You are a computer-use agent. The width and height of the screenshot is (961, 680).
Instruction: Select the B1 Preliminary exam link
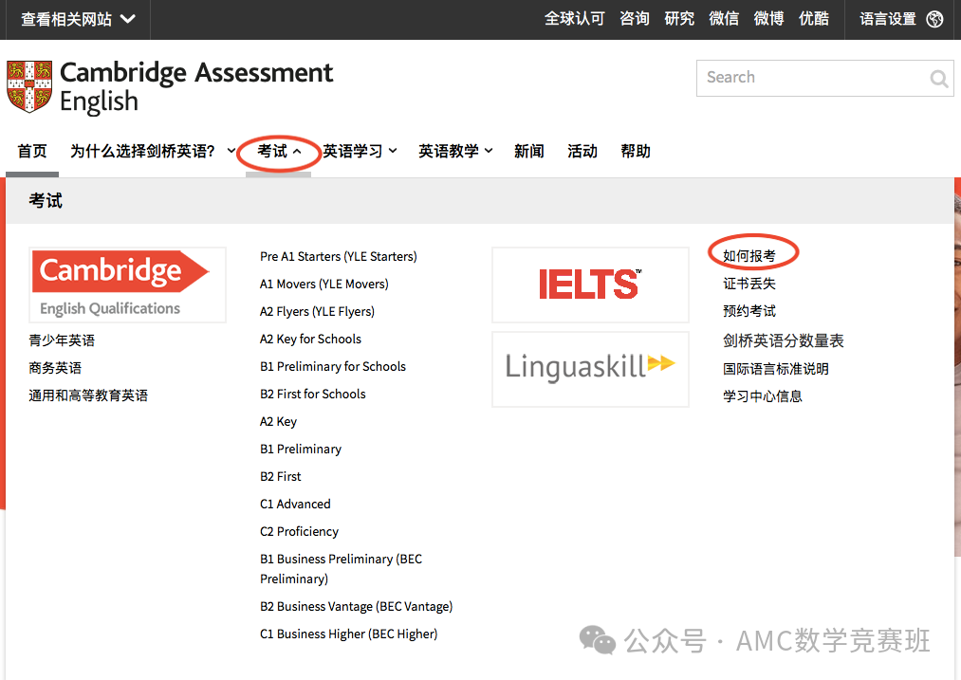(x=301, y=449)
